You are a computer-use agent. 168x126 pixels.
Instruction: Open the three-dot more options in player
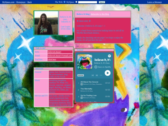pos(101,75)
